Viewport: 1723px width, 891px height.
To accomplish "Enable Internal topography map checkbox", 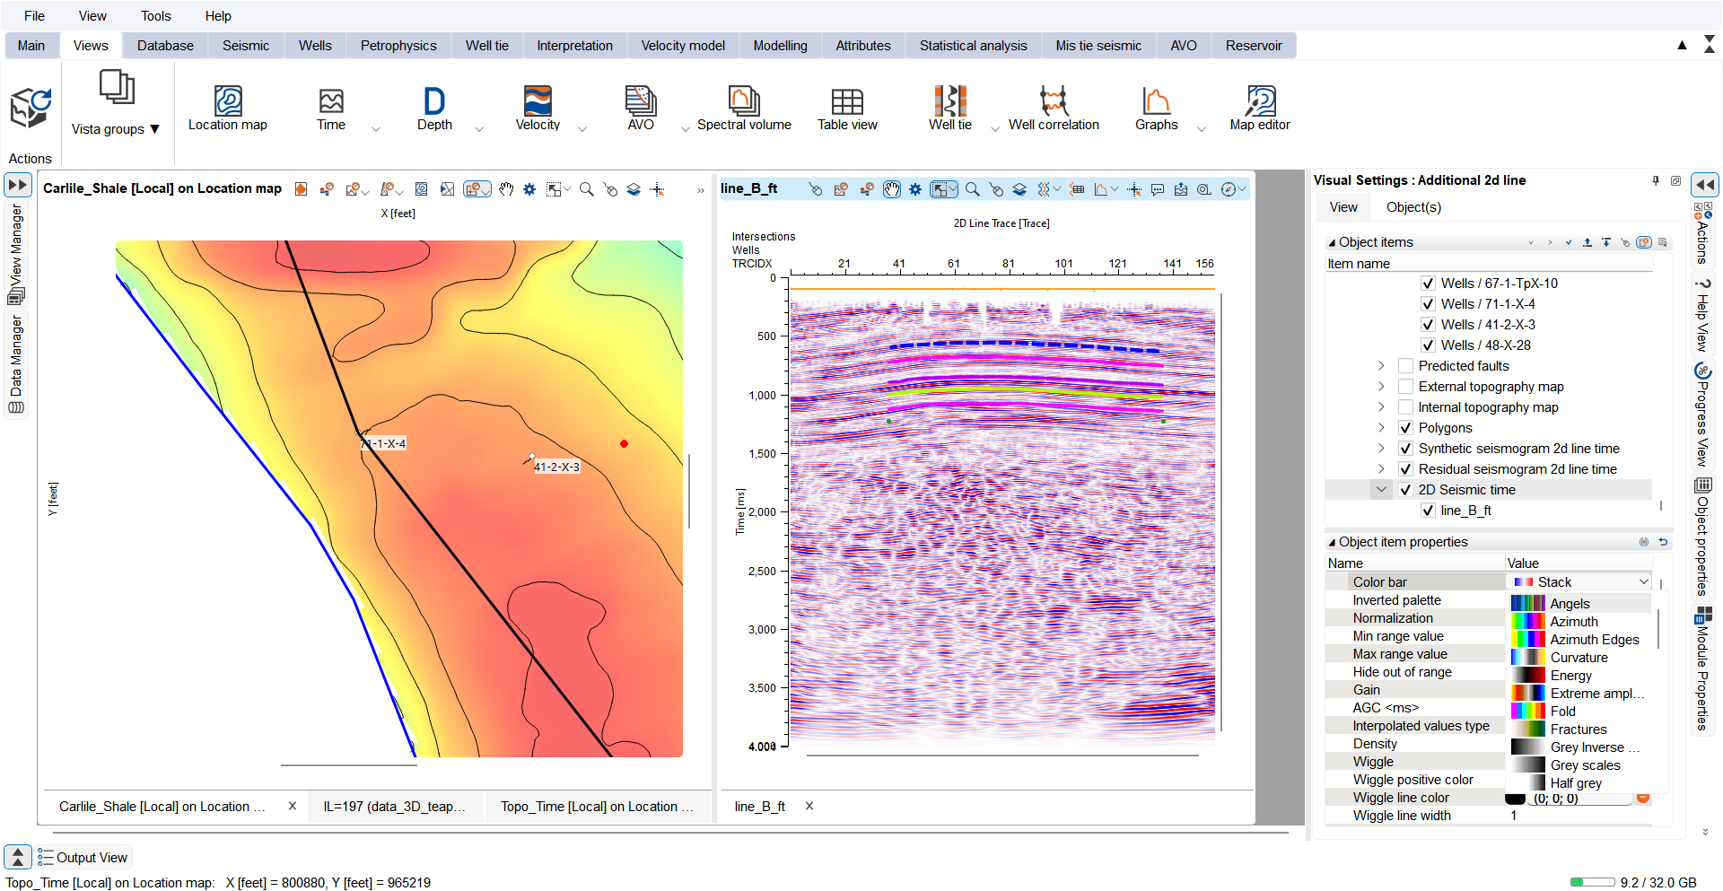I will pyautogui.click(x=1405, y=407).
